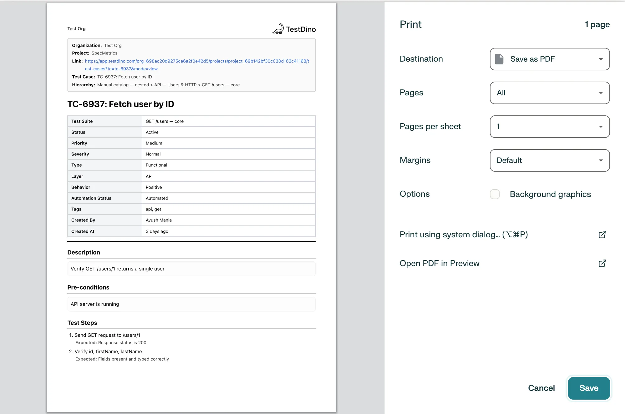Click the Pages dropdown arrow
The height and width of the screenshot is (414, 625).
tap(601, 93)
